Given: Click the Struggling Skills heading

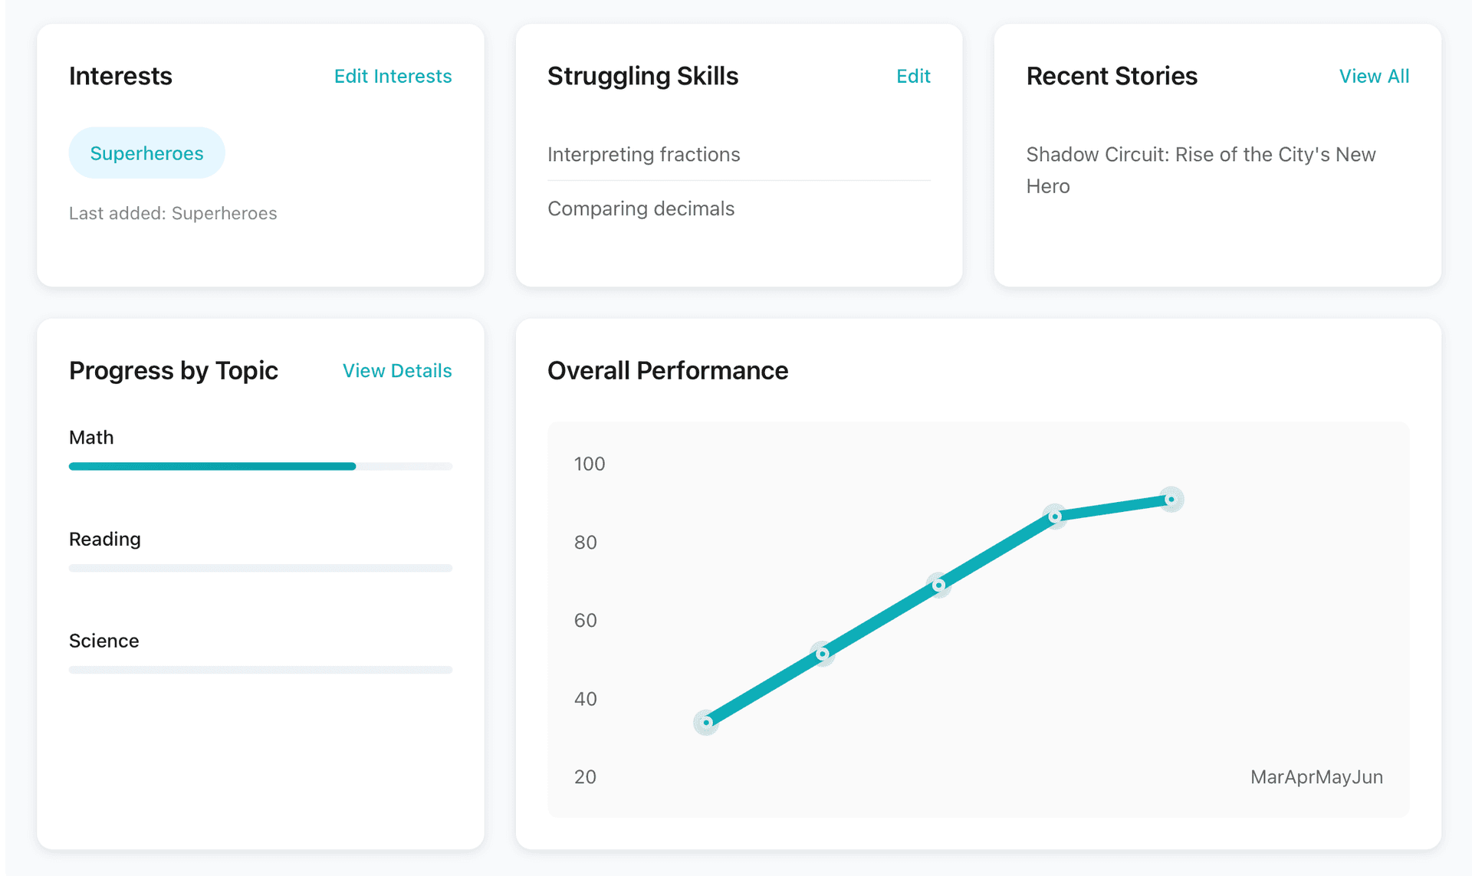Looking at the screenshot, I should click(642, 76).
